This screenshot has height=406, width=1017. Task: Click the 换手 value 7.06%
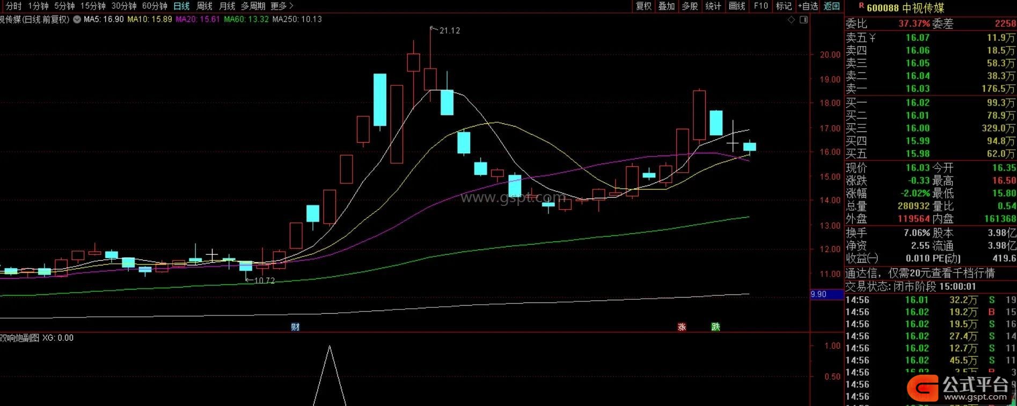tap(917, 233)
